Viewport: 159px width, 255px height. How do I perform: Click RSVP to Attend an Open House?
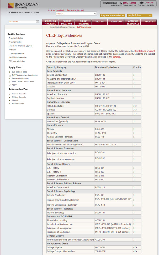click(25, 75)
